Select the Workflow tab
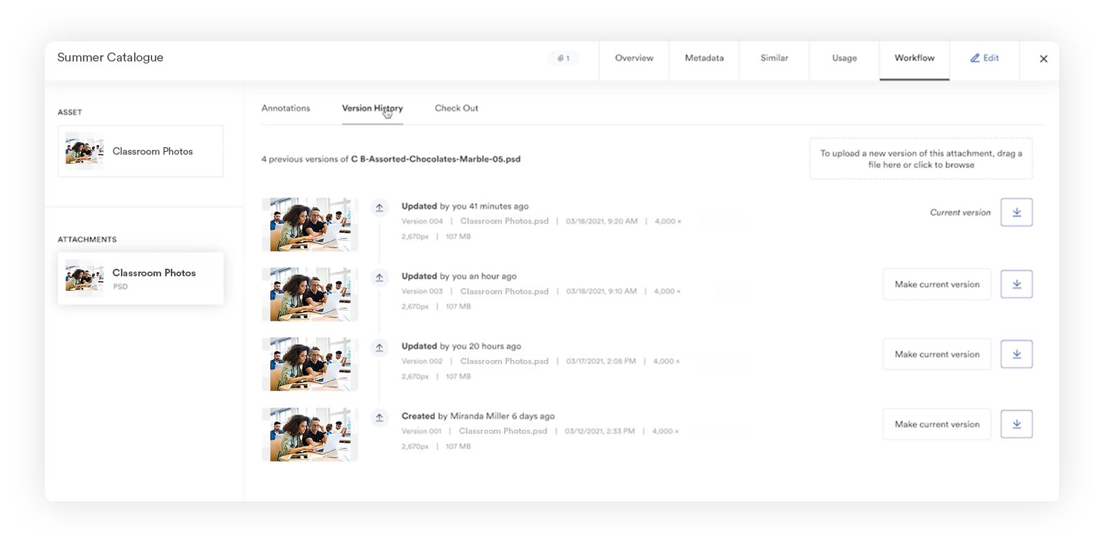The image size is (1105, 543). [914, 58]
